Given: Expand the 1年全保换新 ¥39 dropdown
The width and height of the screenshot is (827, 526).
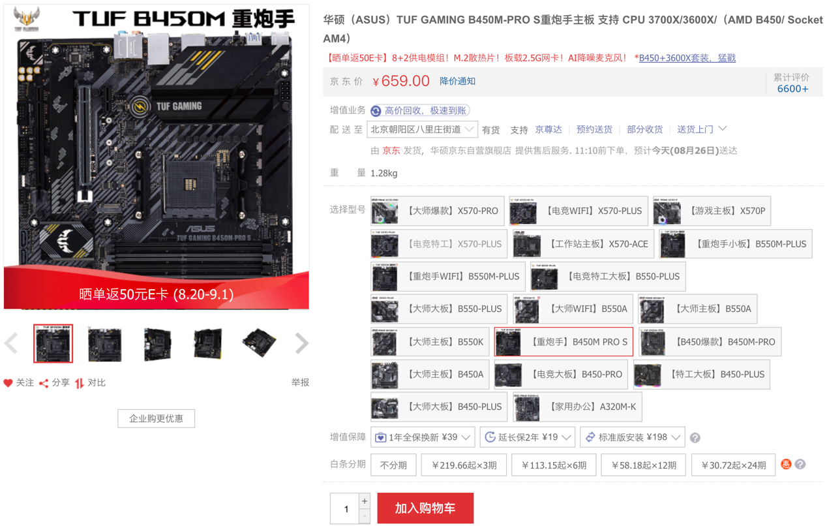Looking at the screenshot, I should (x=423, y=437).
